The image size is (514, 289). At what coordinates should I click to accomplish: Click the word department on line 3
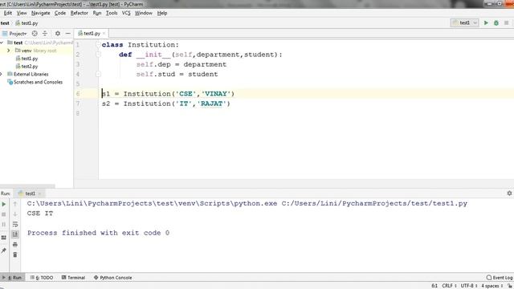pos(205,64)
